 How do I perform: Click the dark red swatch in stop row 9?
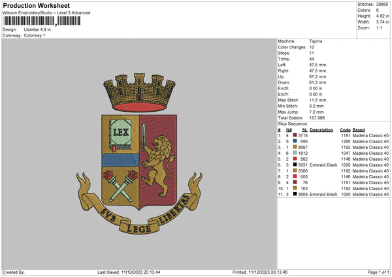pos(295,182)
